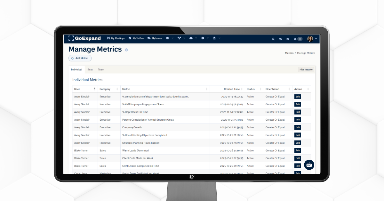Open the chat messages icon

pos(280,39)
